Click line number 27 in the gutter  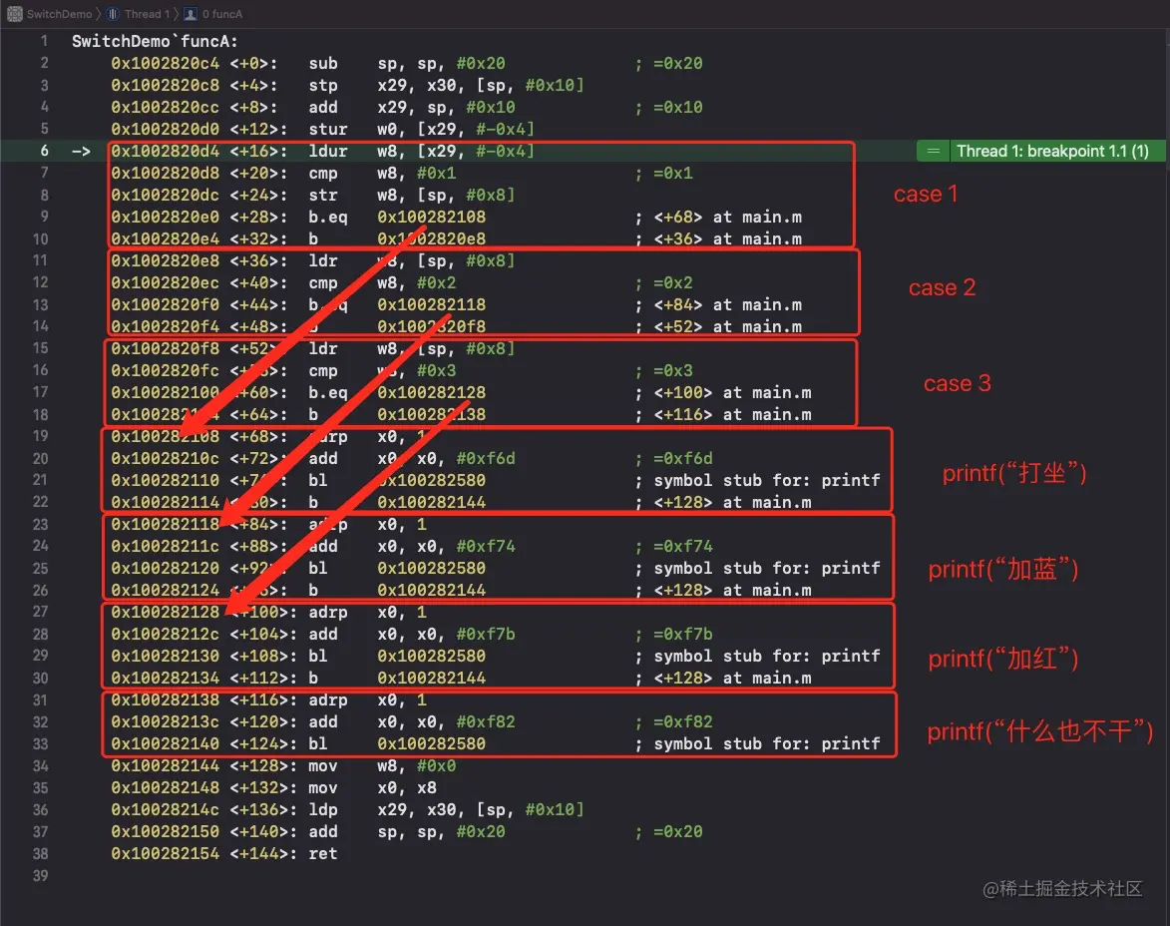click(40, 612)
